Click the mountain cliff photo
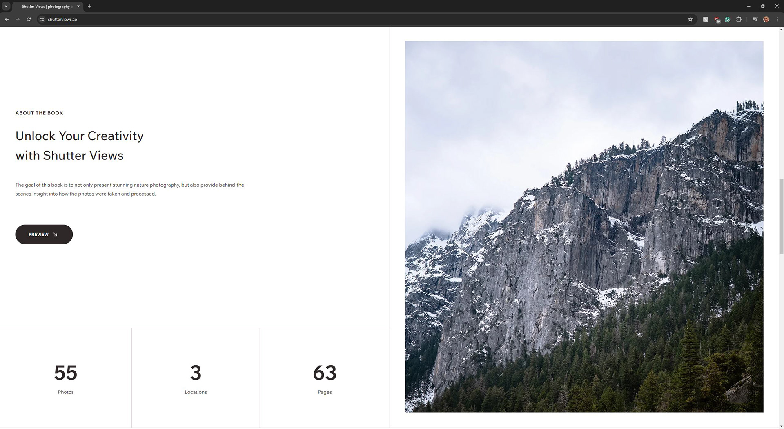Screen dimensions: 784x429 coord(584,226)
